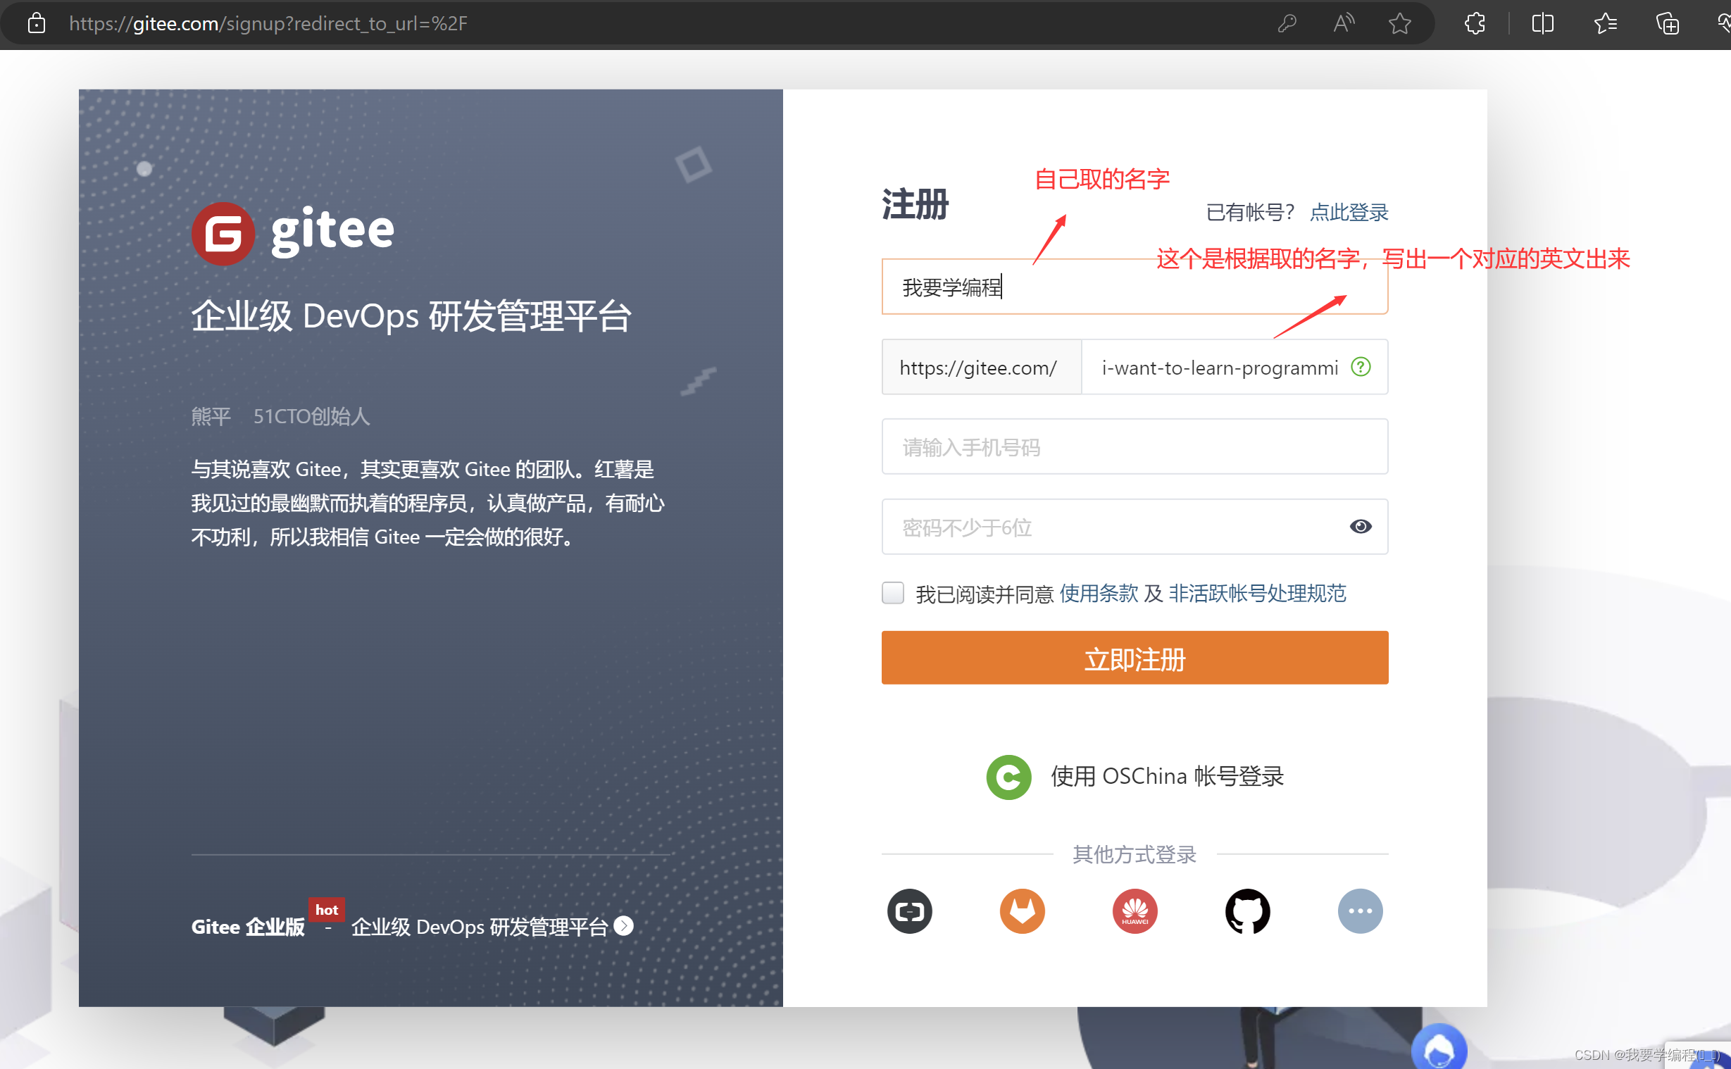Open browser extensions puzzle icon
This screenshot has width=1731, height=1069.
(x=1475, y=24)
